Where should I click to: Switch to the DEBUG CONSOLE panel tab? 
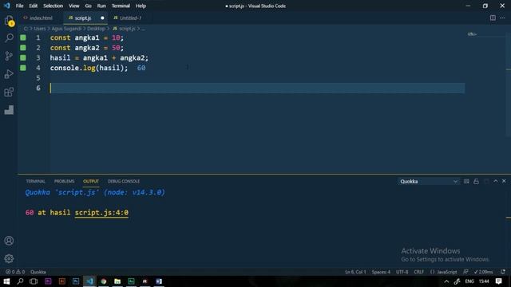pyautogui.click(x=124, y=181)
